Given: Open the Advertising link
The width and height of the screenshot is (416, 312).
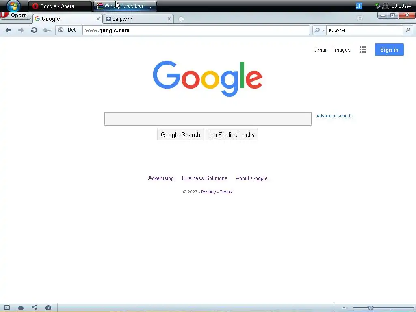Looking at the screenshot, I should [161, 178].
